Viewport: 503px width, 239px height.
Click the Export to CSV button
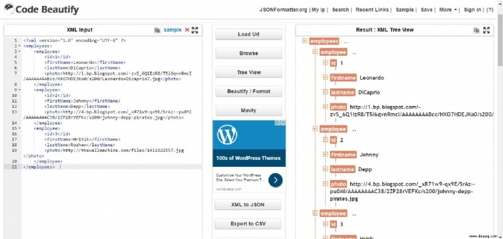coord(248,224)
